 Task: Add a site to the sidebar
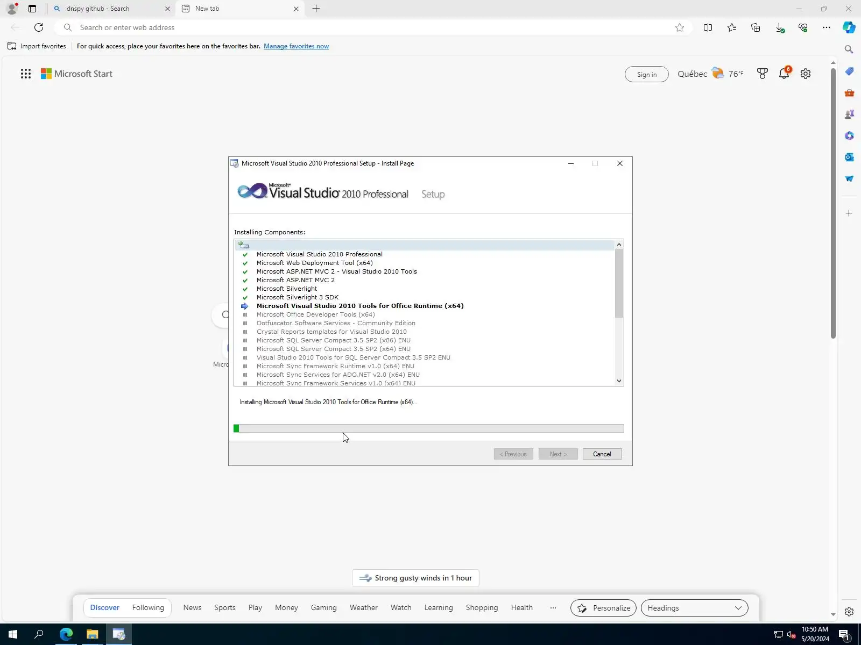pos(849,213)
